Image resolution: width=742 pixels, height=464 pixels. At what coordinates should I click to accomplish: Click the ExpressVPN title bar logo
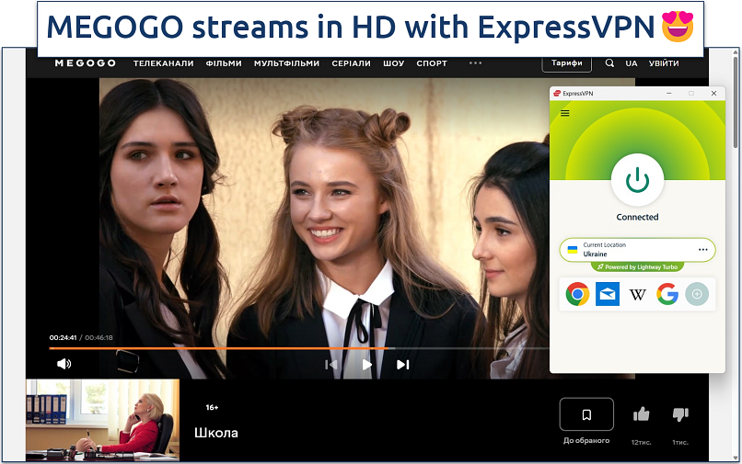(557, 94)
